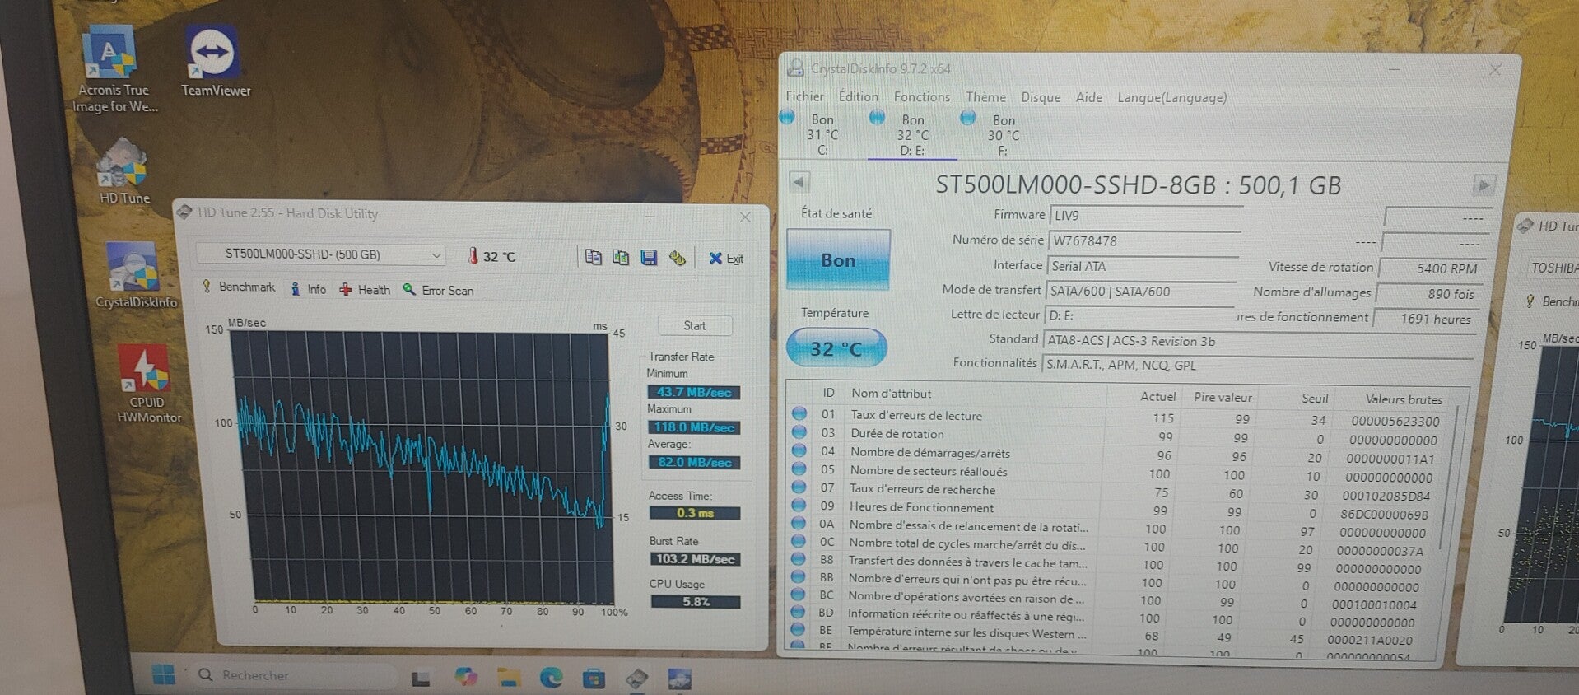Open the Windows Start button

pos(165,674)
